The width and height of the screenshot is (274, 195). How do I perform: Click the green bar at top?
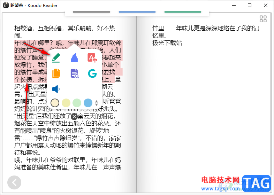click(183, 12)
